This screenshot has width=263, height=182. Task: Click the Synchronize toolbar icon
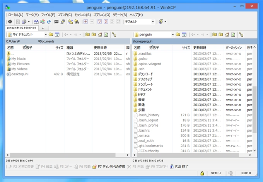(x=49, y=22)
